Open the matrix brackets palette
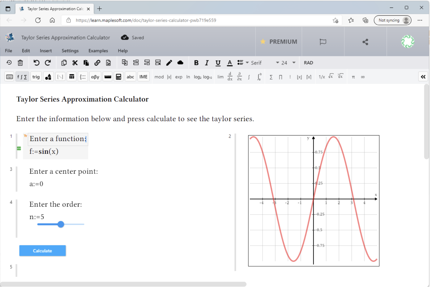The width and height of the screenshot is (430, 287). click(x=60, y=77)
